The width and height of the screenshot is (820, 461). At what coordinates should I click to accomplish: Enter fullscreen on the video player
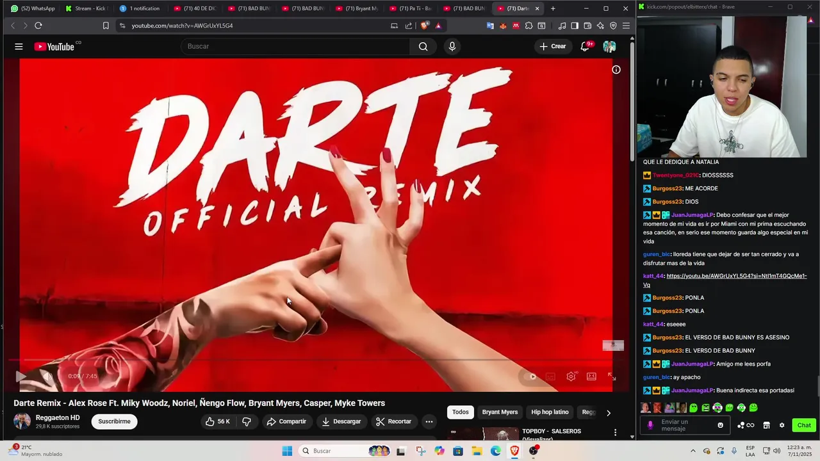[612, 376]
